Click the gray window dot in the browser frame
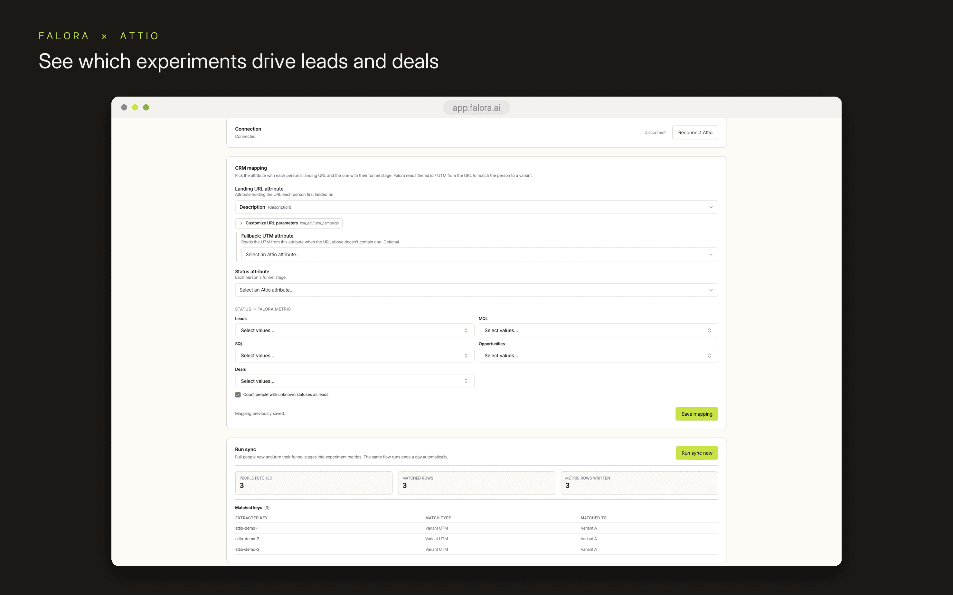The width and height of the screenshot is (953, 595). pos(124,108)
